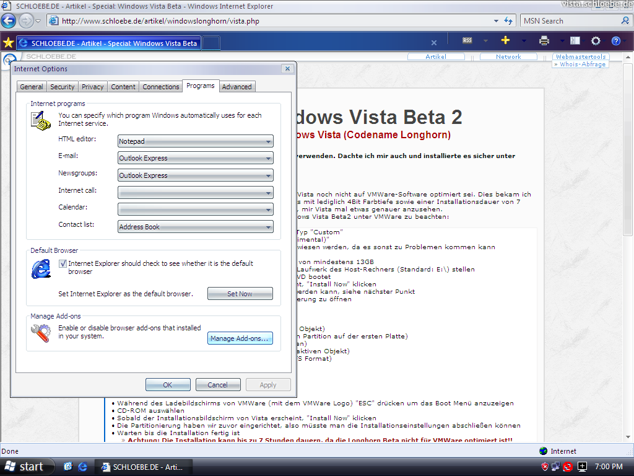The image size is (634, 476).
Task: Click the vertical scrollbar thumb
Action: click(x=628, y=149)
